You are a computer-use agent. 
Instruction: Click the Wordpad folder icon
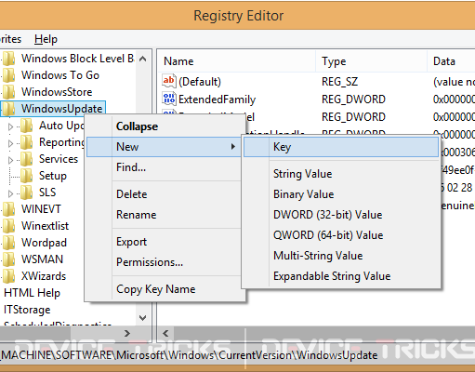point(8,243)
